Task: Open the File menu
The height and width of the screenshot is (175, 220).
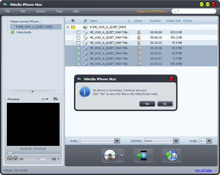Action: point(7,11)
